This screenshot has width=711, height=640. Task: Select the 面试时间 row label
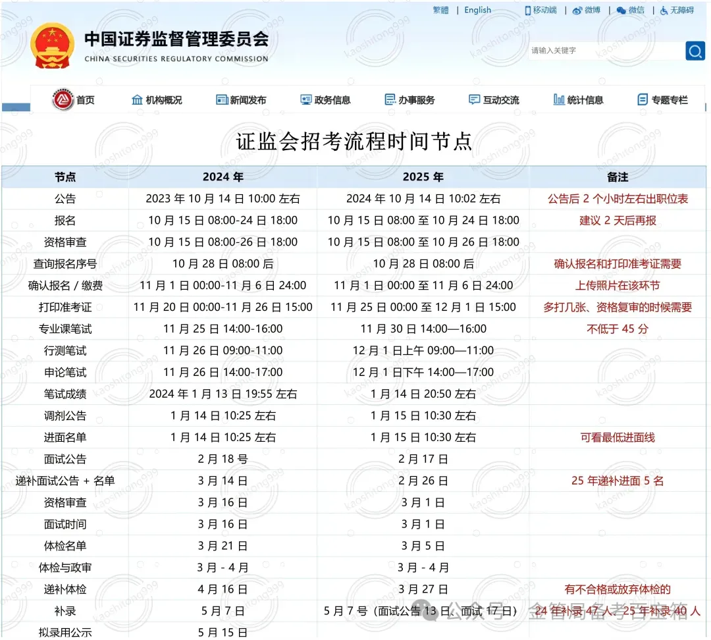tap(65, 525)
